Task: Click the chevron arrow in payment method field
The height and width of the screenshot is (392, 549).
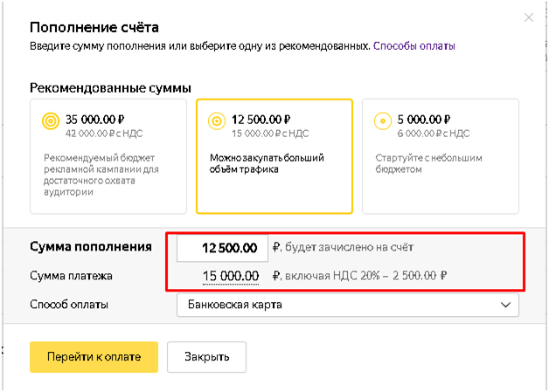Action: 505,305
